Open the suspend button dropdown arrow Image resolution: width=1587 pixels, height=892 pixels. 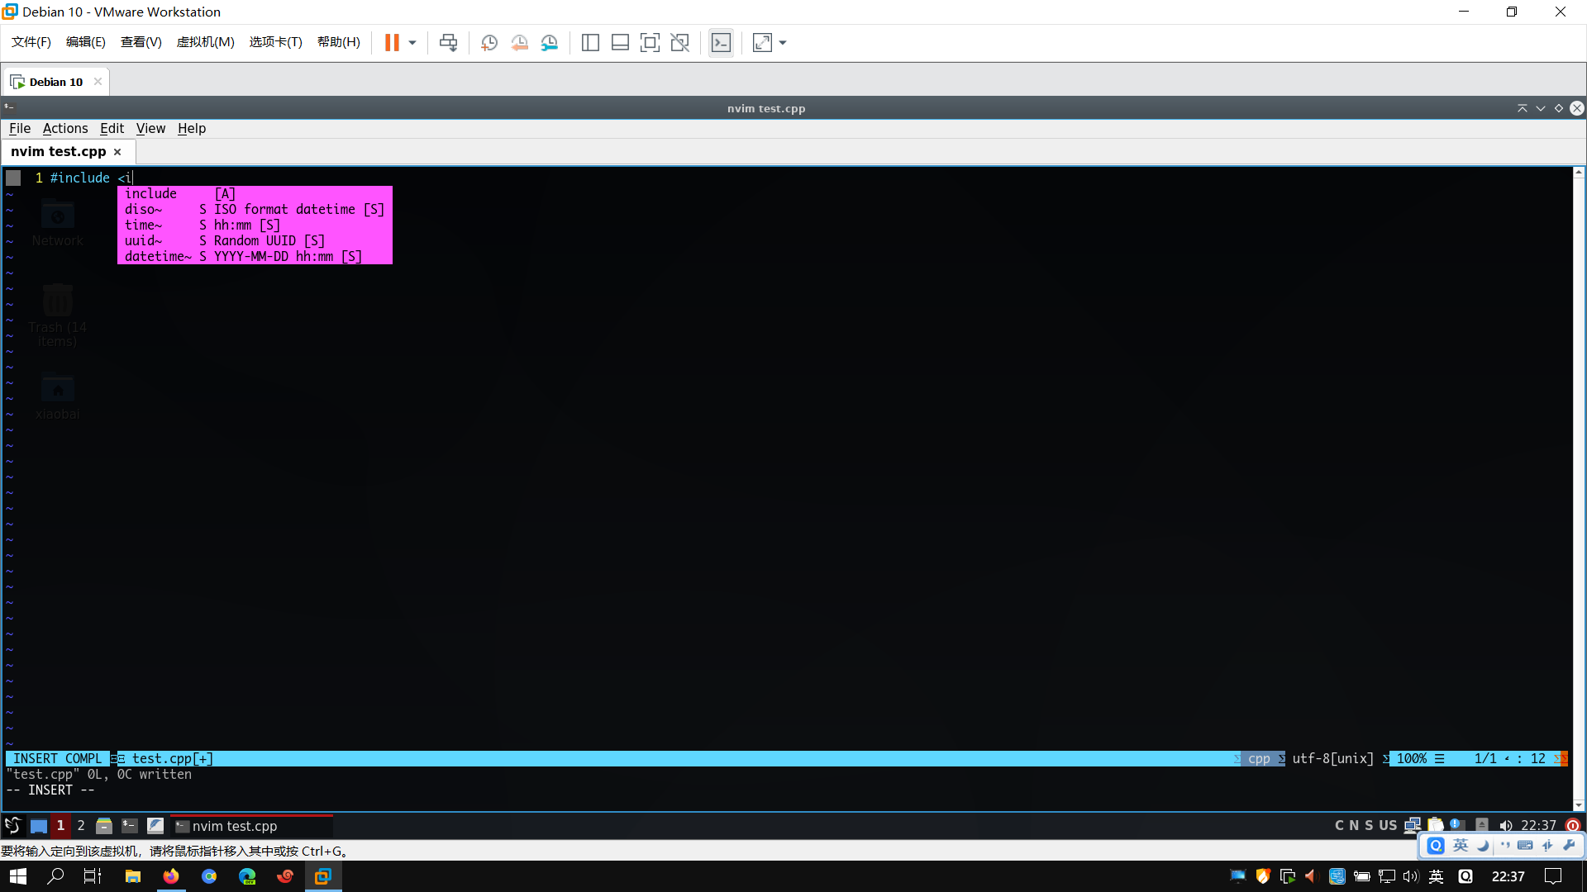(x=411, y=44)
